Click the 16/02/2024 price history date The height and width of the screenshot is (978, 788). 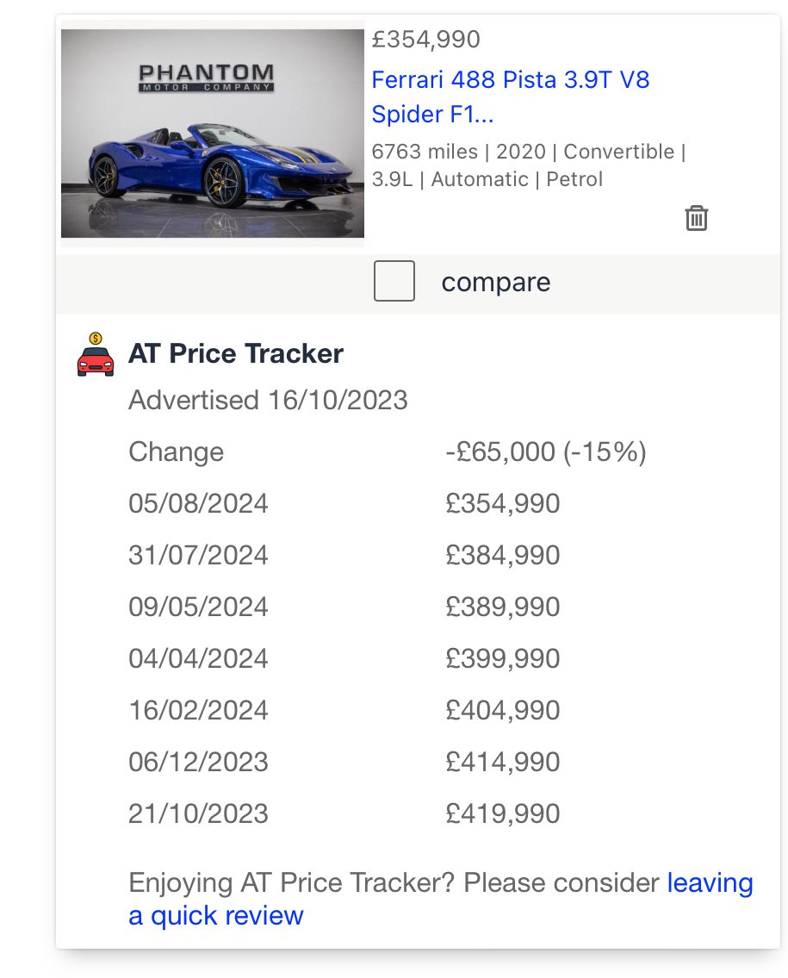click(198, 711)
